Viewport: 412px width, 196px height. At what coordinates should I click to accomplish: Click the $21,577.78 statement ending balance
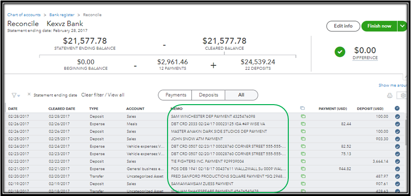(x=85, y=41)
